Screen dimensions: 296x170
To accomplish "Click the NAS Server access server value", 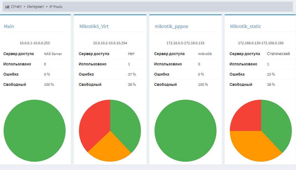I will [x=53, y=54].
